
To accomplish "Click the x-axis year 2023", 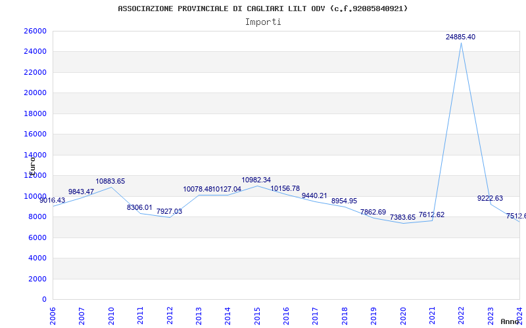I will pyautogui.click(x=490, y=316).
